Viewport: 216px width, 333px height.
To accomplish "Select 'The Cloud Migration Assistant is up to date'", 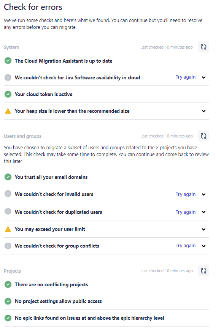I will [x=64, y=61].
